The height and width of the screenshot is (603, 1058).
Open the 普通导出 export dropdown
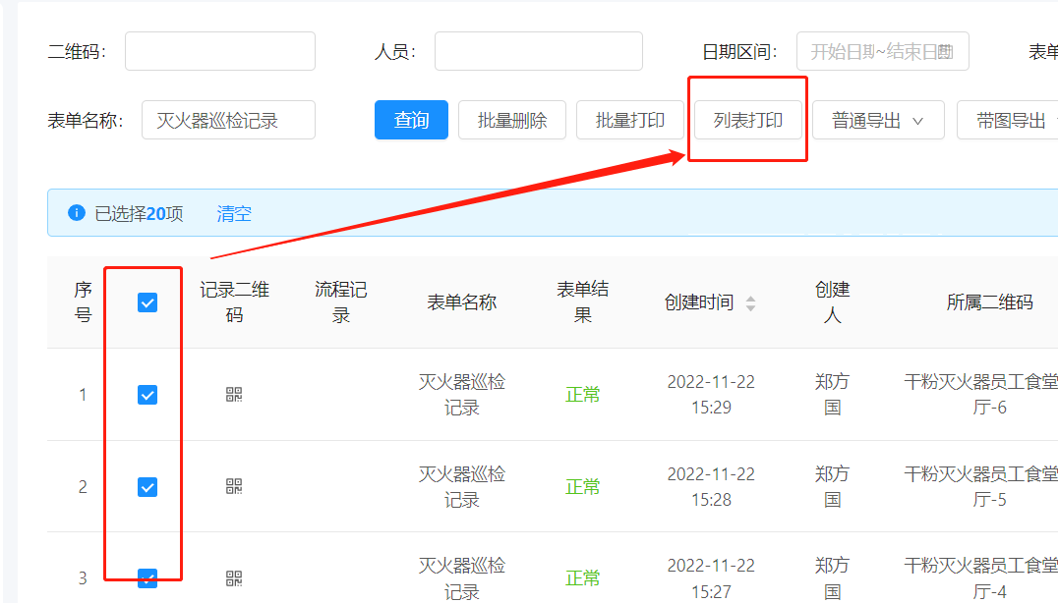tap(878, 119)
